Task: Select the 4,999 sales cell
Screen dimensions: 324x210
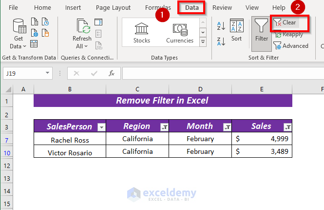Action: pyautogui.click(x=262, y=139)
